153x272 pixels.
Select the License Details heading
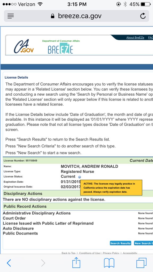click(16, 78)
